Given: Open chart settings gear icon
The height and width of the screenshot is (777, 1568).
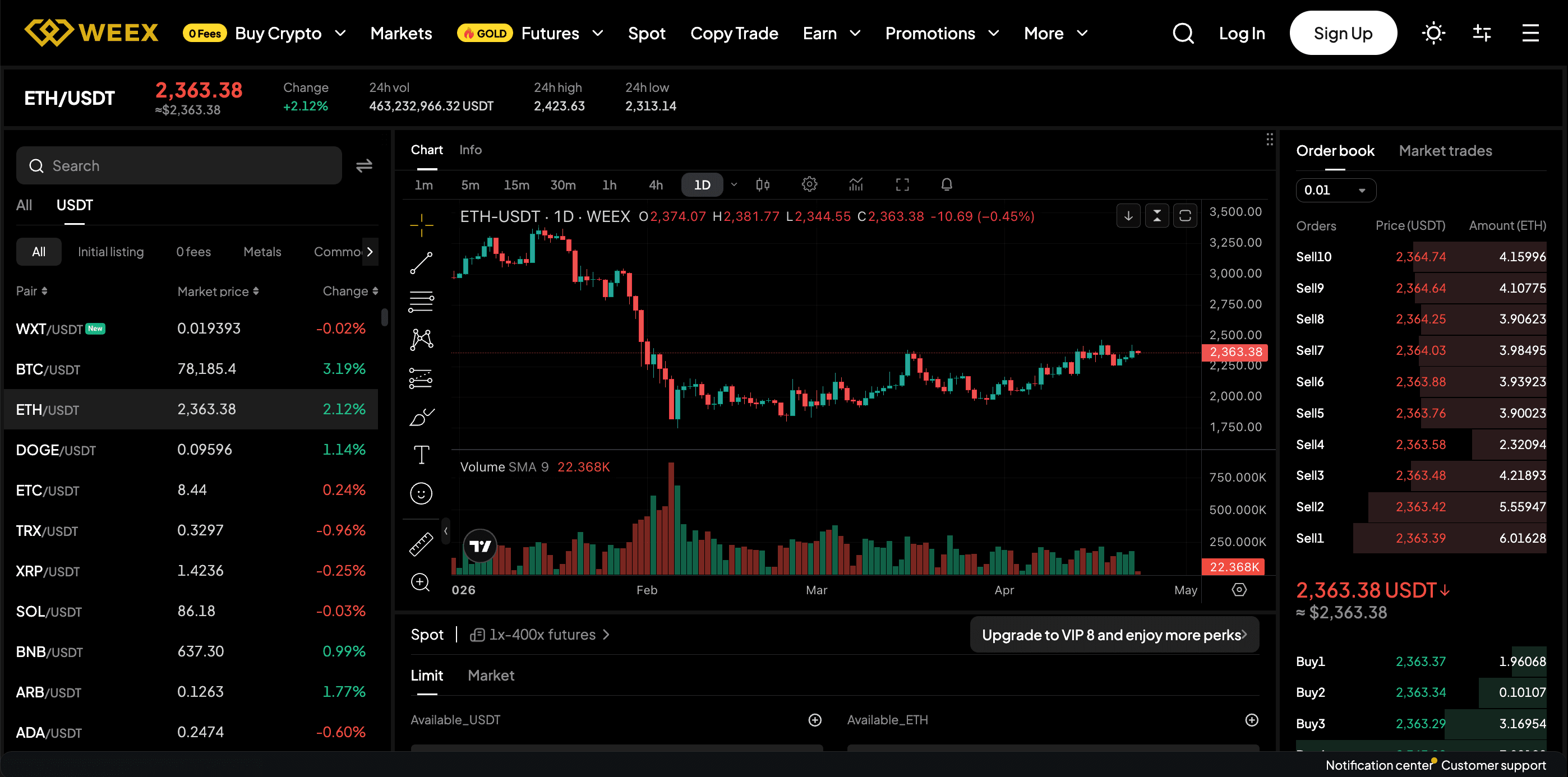Looking at the screenshot, I should tap(809, 184).
